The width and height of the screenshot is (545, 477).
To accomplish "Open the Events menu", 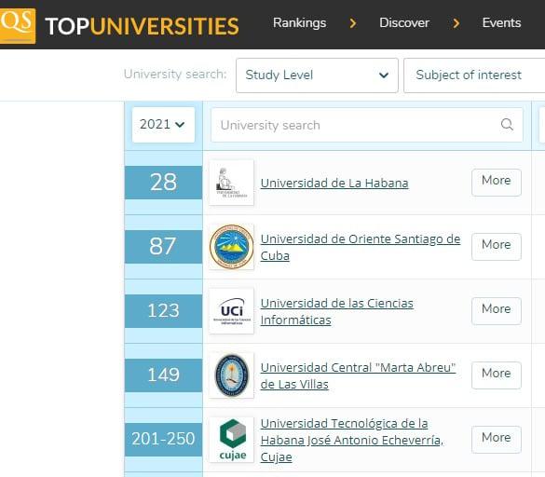I will pyautogui.click(x=501, y=23).
